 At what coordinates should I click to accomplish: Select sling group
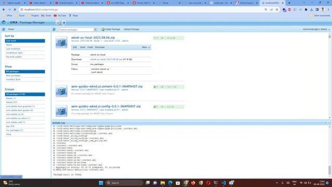click(25, 134)
